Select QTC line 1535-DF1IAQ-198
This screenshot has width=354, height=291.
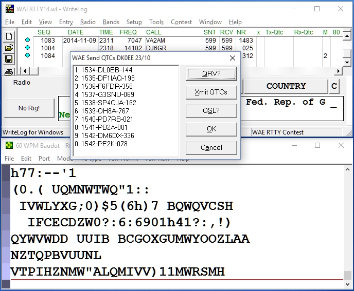(x=104, y=78)
